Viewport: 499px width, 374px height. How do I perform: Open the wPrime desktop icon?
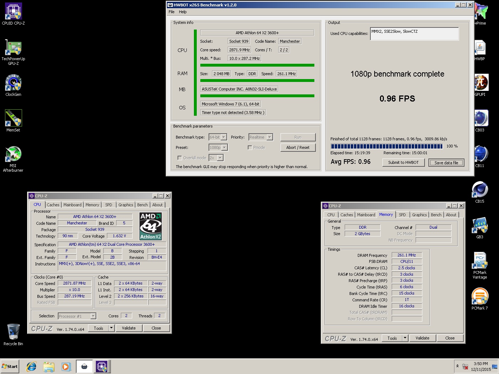[x=480, y=14]
